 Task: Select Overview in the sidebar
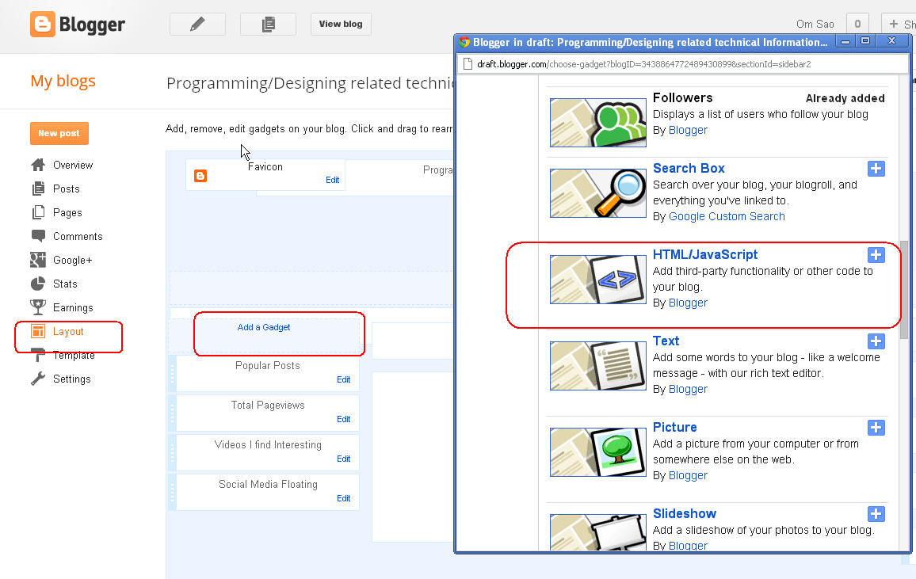73,166
